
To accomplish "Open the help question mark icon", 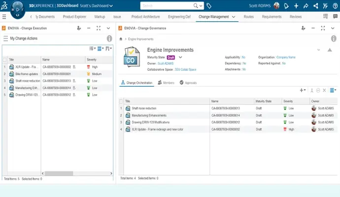I will [x=335, y=6].
